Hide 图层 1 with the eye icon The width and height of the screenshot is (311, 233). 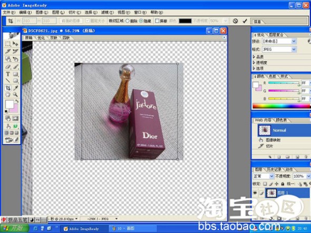pos(255,193)
